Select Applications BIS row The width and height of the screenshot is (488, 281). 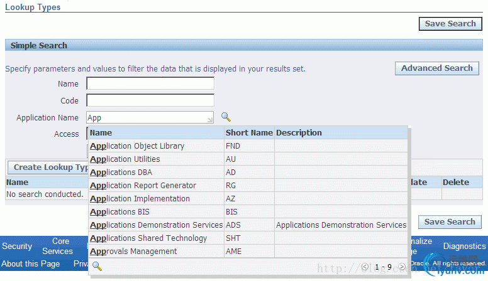[120, 212]
